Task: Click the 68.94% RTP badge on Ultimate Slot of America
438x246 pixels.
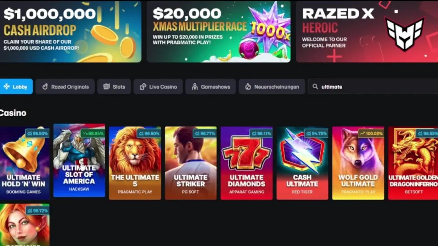Action: tap(92, 133)
